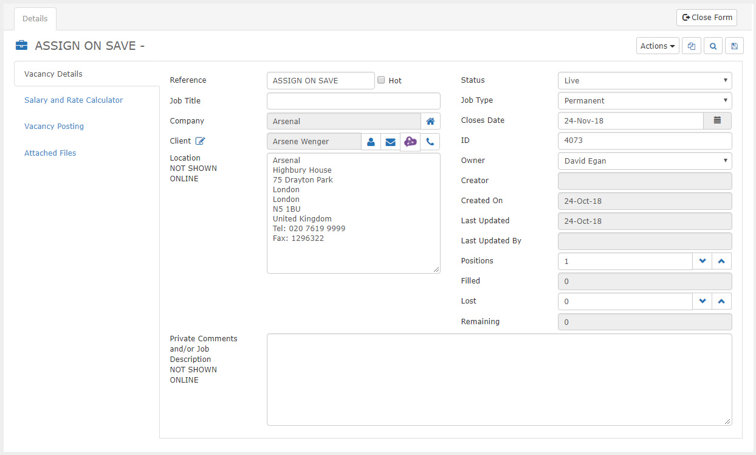Click the Closes Date field 24-Nov-18
The width and height of the screenshot is (756, 455).
click(x=631, y=120)
